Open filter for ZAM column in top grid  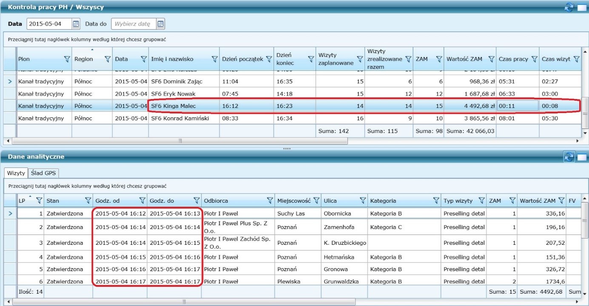(x=438, y=59)
